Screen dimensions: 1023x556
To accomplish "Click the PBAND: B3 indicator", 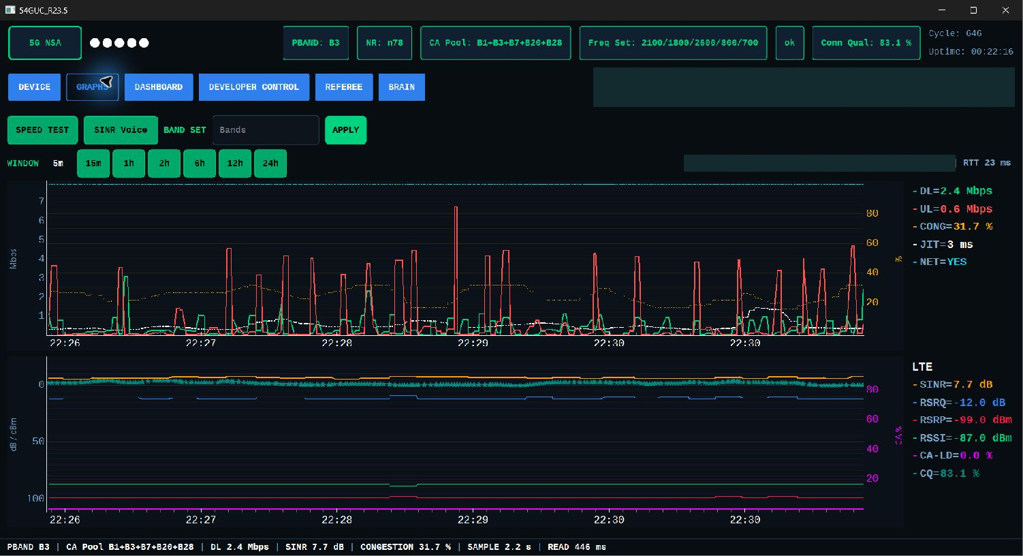I will pyautogui.click(x=316, y=43).
